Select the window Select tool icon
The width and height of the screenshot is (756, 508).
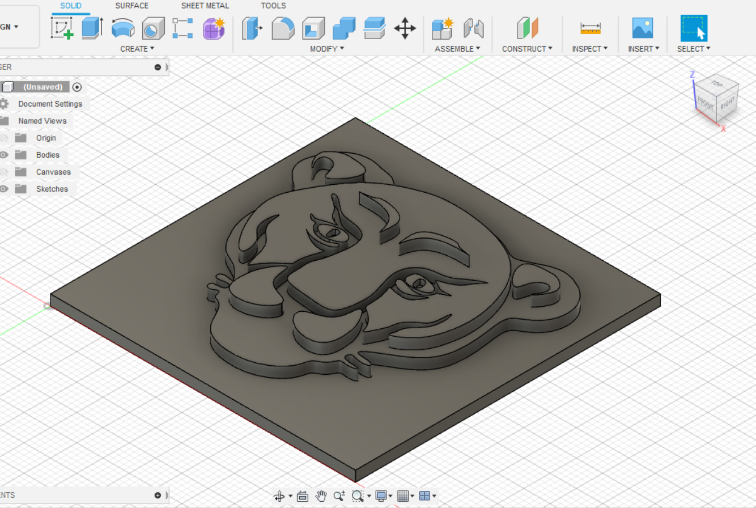pyautogui.click(x=694, y=28)
